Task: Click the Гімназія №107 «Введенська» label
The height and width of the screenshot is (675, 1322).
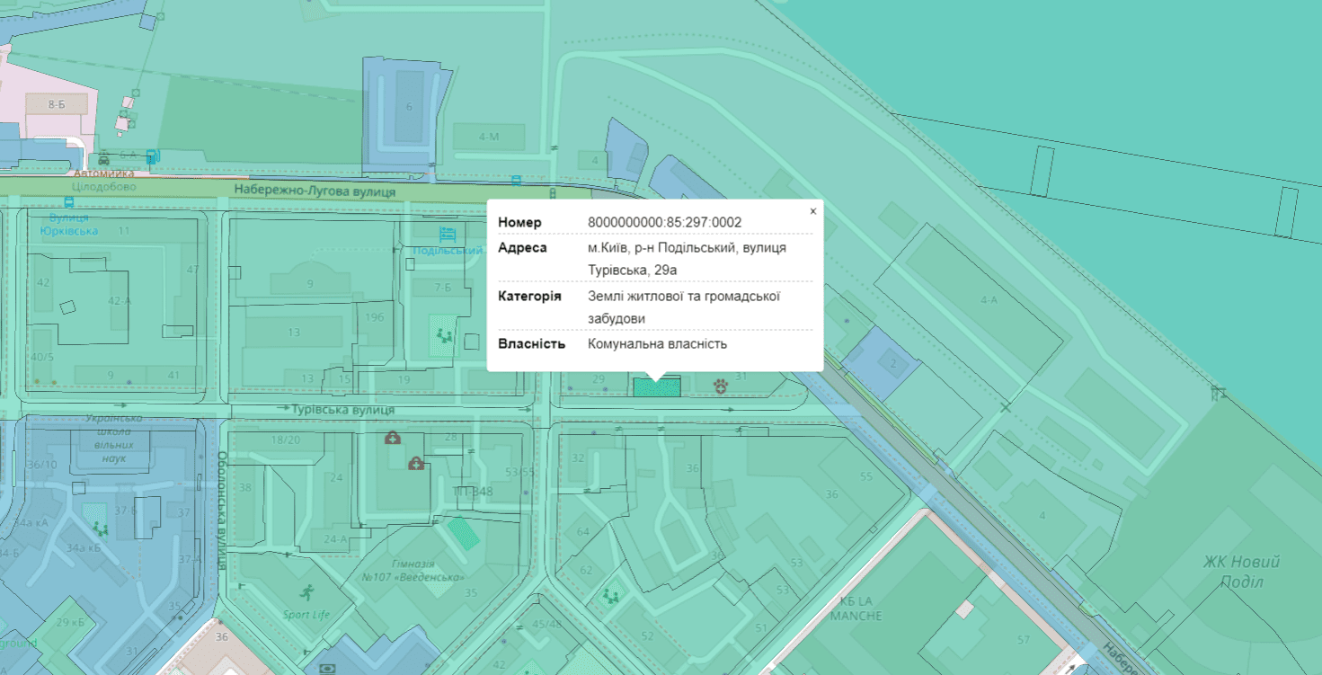Action: coord(413,569)
